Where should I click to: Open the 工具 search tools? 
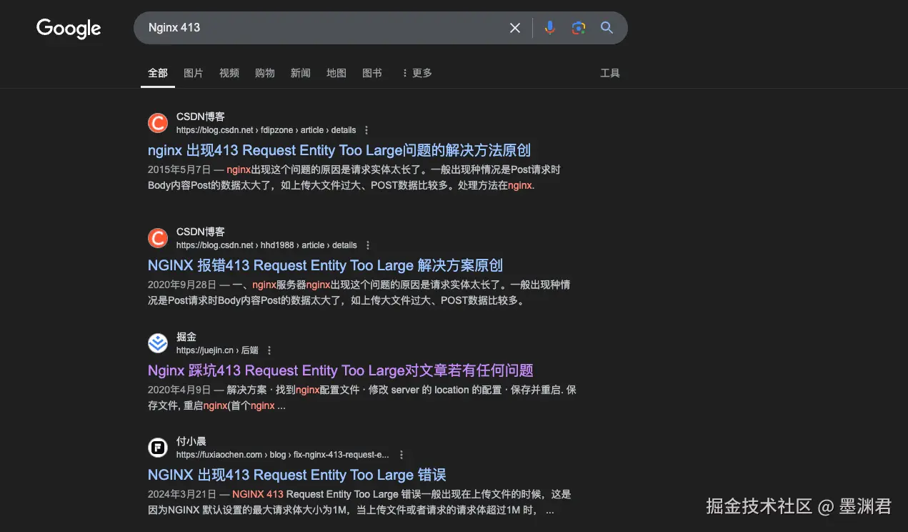(610, 73)
